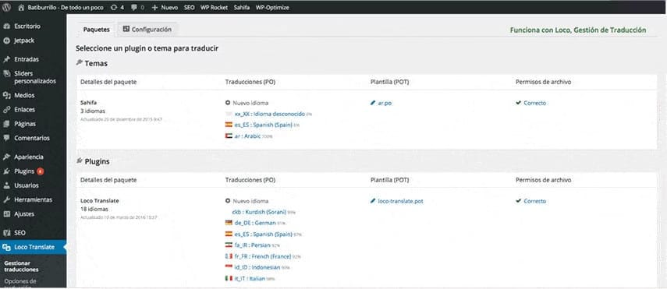The height and width of the screenshot is (289, 667).
Task: Click the updates icon showing 4
Action: (114, 7)
